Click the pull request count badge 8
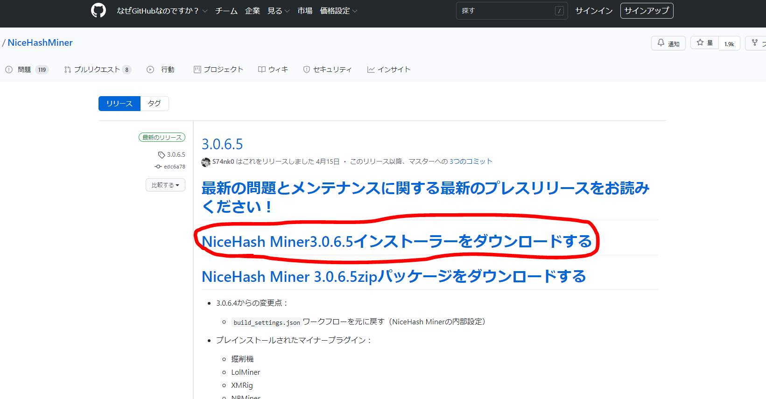This screenshot has width=766, height=399. coord(126,70)
